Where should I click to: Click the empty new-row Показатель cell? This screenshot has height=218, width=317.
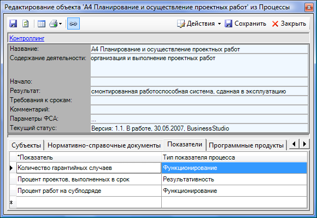coord(89,202)
